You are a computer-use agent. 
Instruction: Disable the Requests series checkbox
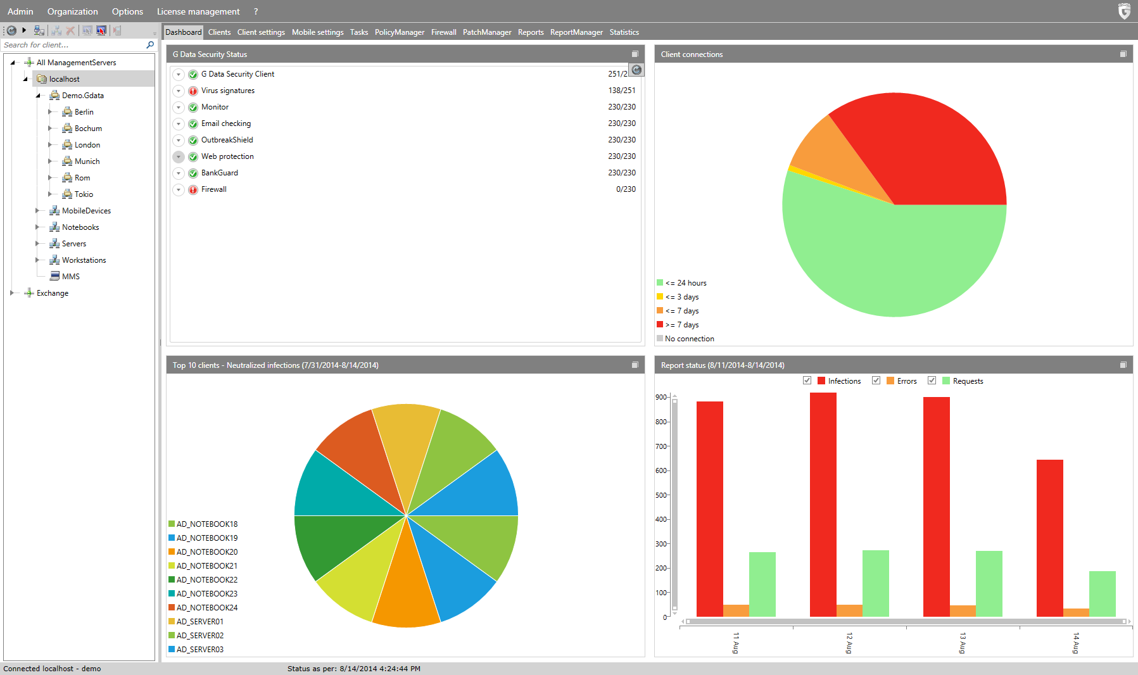click(932, 381)
